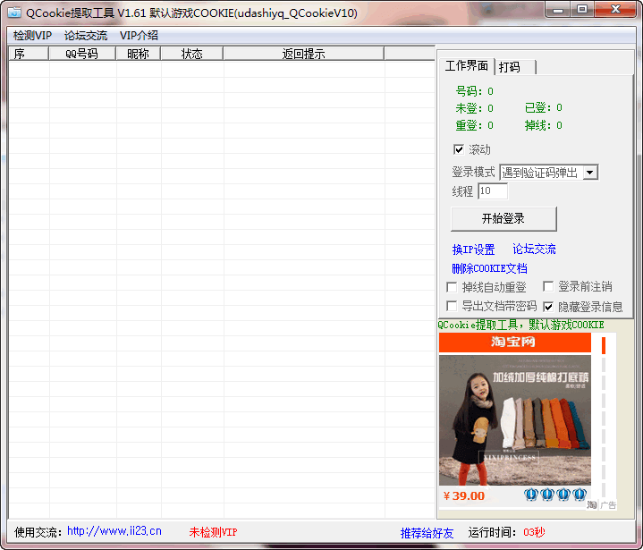The image size is (643, 550).
Task: Open the 淘宝网 ad banner header
Action: click(x=514, y=342)
